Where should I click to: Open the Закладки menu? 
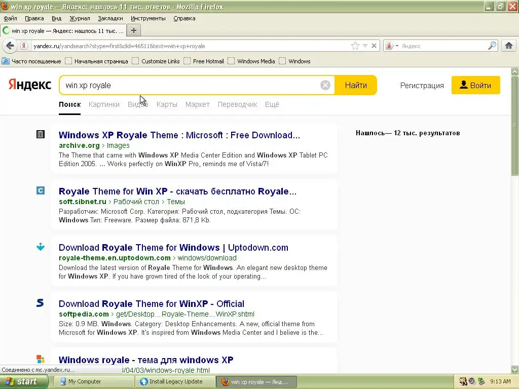(110, 18)
